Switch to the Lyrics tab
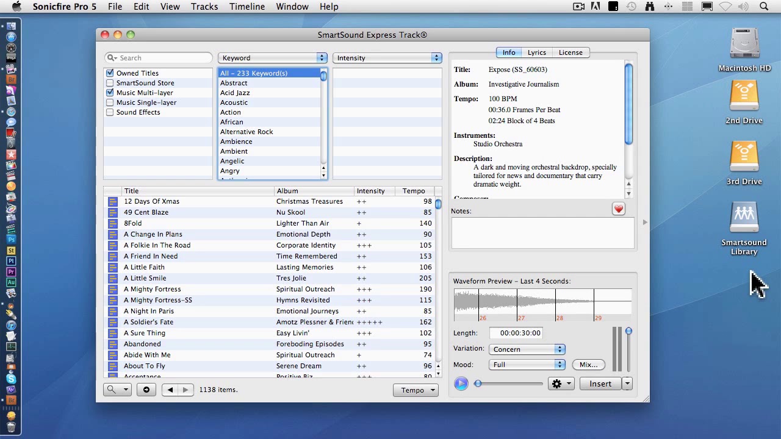 [536, 52]
